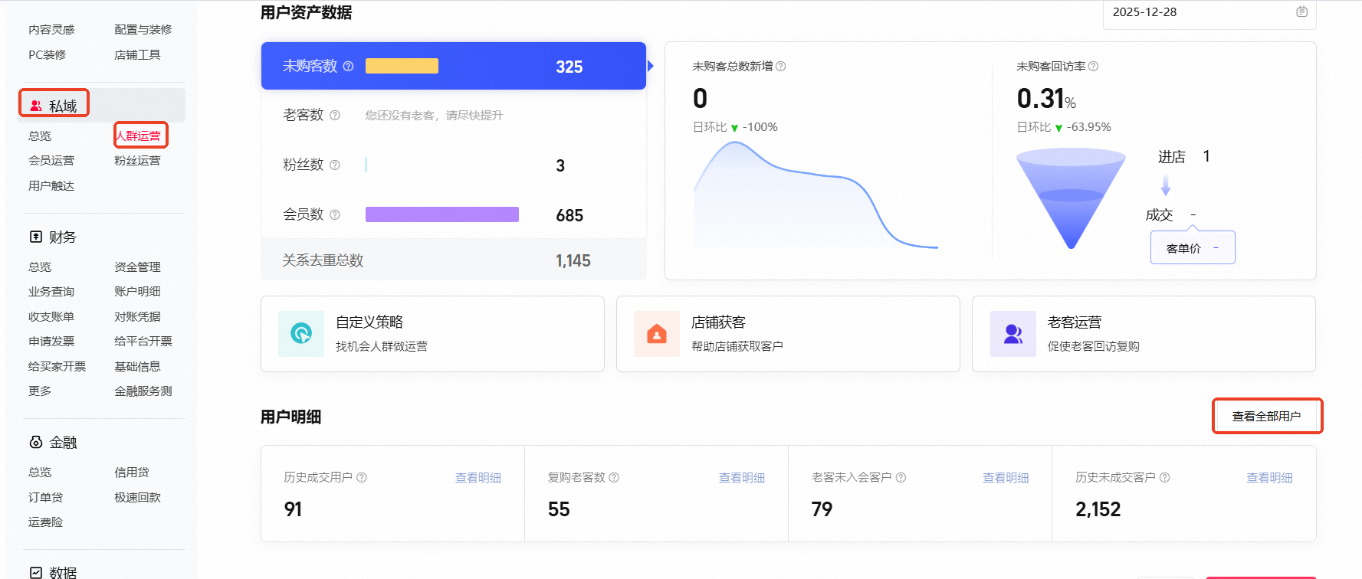The width and height of the screenshot is (1362, 579).
Task: Open 查看明细 for 历史成交用户
Action: (478, 478)
